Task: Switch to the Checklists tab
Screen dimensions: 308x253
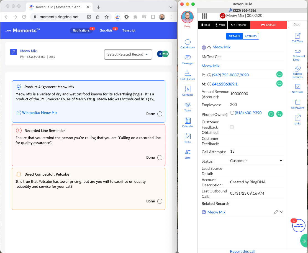Action: [x=106, y=30]
